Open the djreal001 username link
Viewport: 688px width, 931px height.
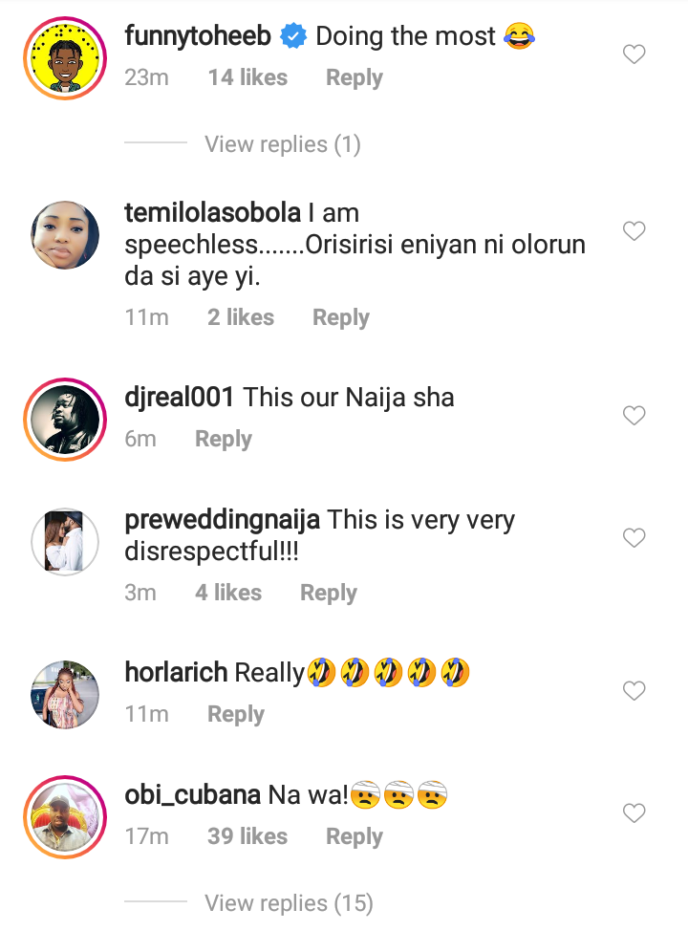179,397
